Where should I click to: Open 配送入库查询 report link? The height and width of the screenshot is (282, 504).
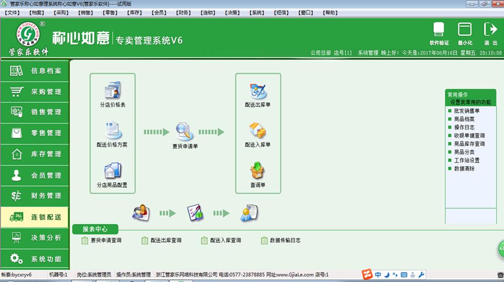(221, 240)
